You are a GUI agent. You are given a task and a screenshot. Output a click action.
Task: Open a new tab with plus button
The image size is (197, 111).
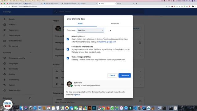coord(136,4)
